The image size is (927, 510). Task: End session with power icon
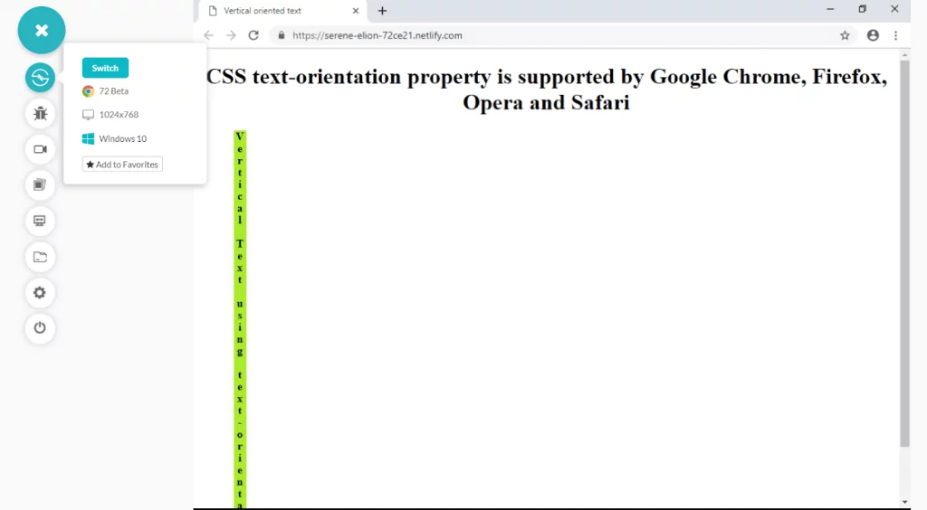point(40,327)
